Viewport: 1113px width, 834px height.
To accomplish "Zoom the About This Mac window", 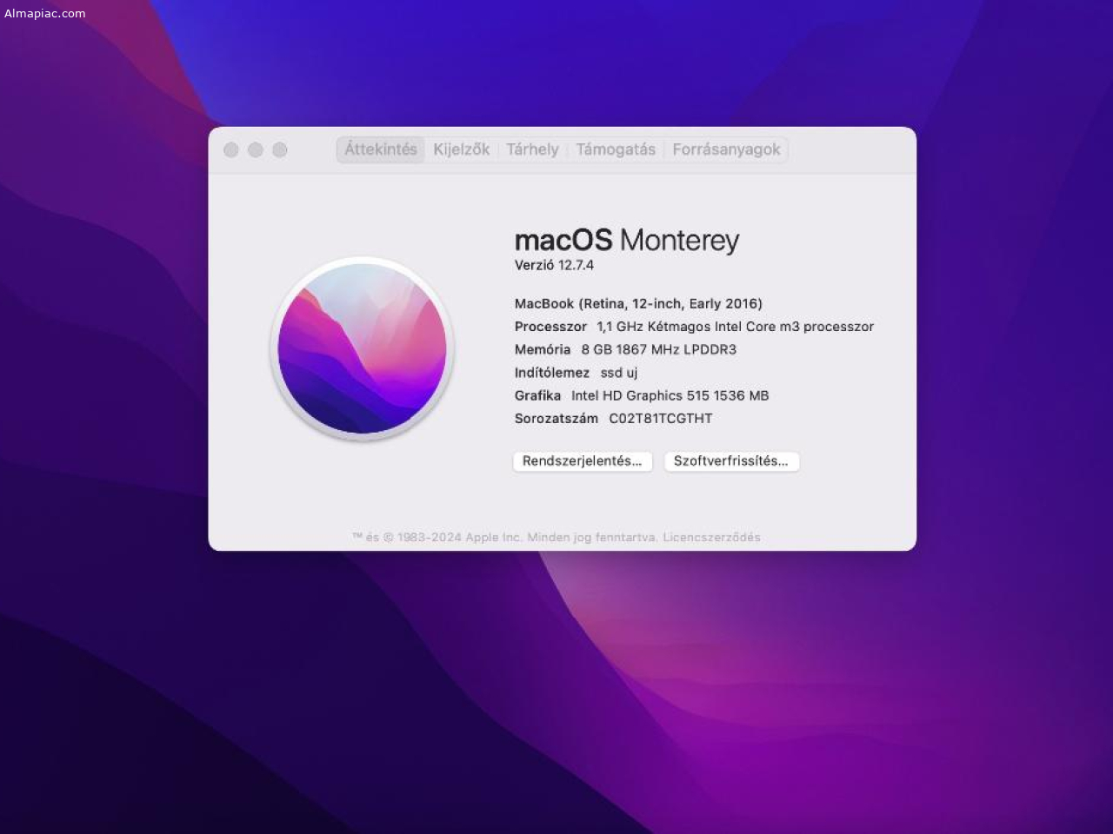I will click(x=280, y=149).
